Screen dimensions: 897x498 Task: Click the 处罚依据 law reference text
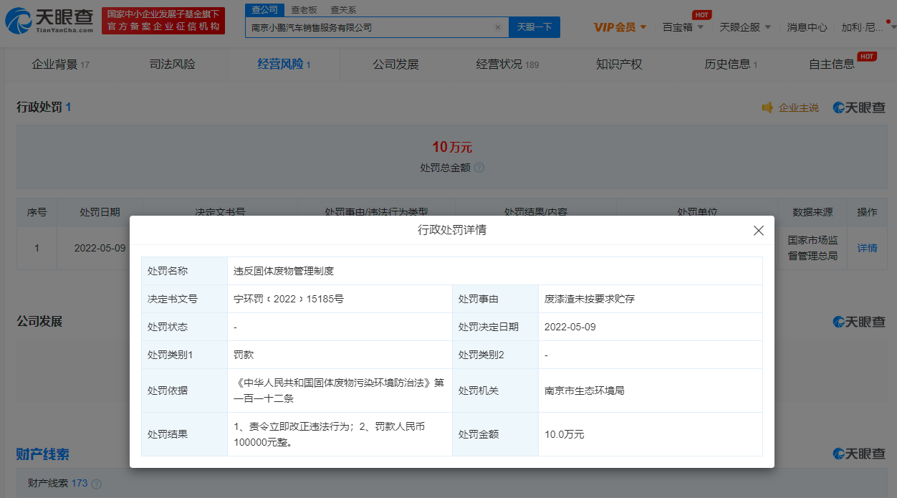(x=340, y=391)
